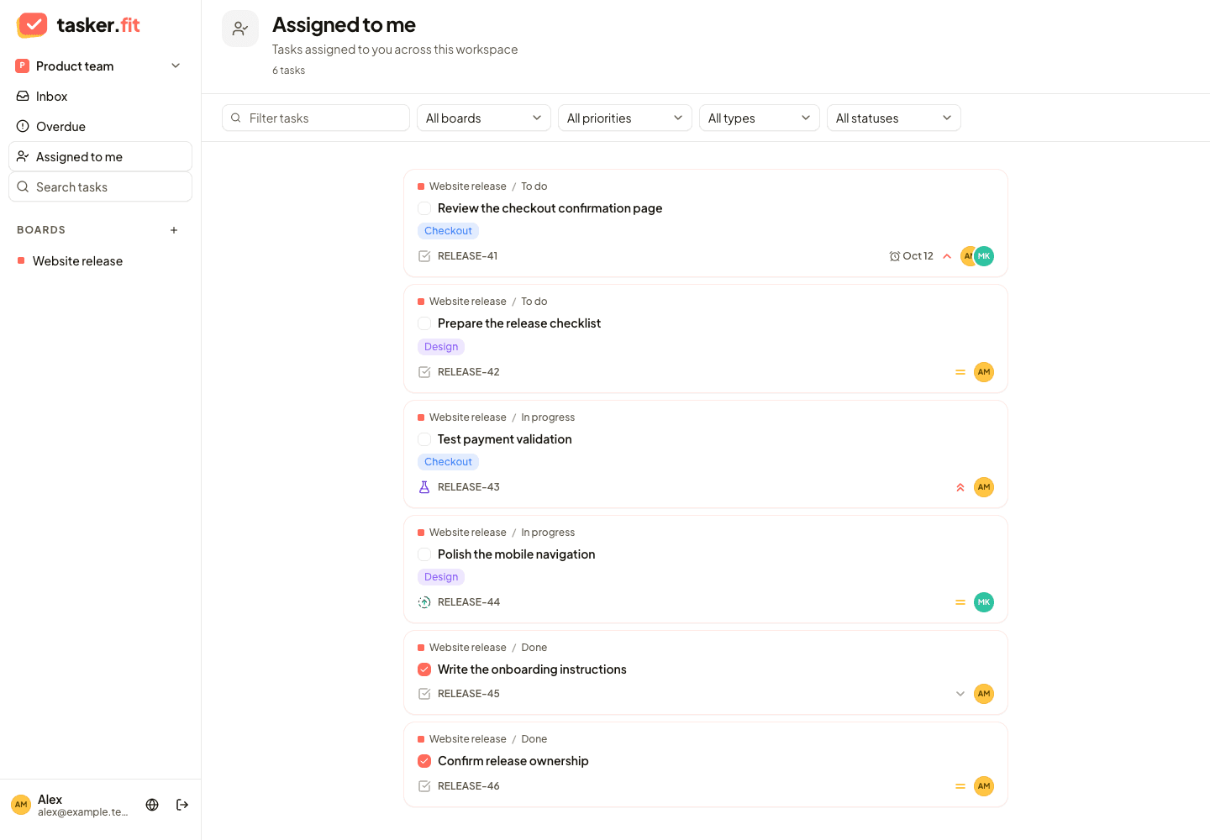Viewport: 1210px width, 840px height.
Task: Click low priority chevron on RELEASE-45
Action: (x=960, y=694)
